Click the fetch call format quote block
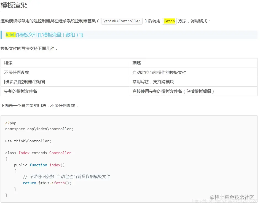 129,35
